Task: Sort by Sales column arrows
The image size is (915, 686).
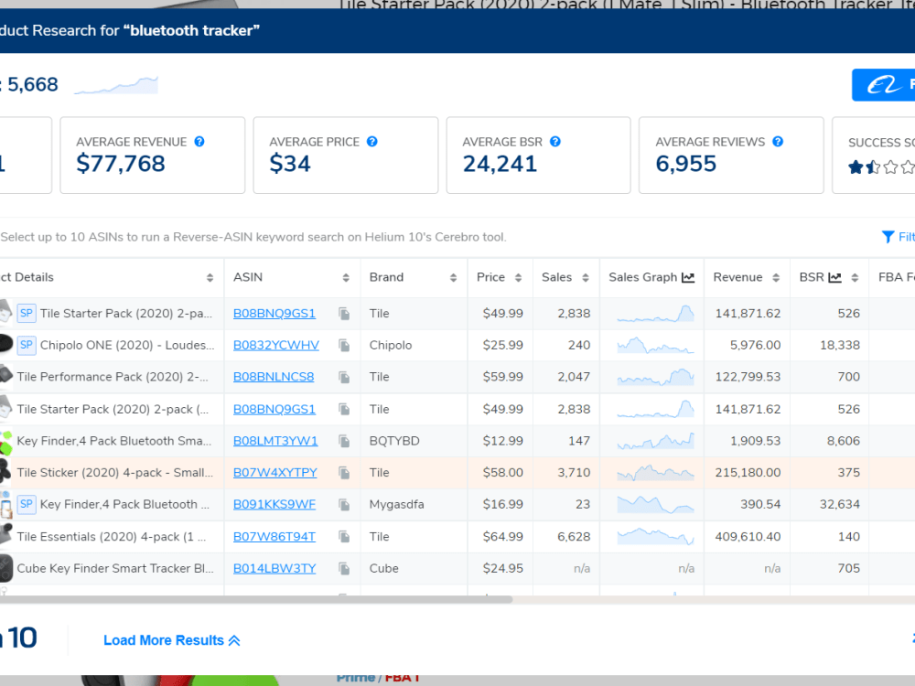Action: (586, 278)
